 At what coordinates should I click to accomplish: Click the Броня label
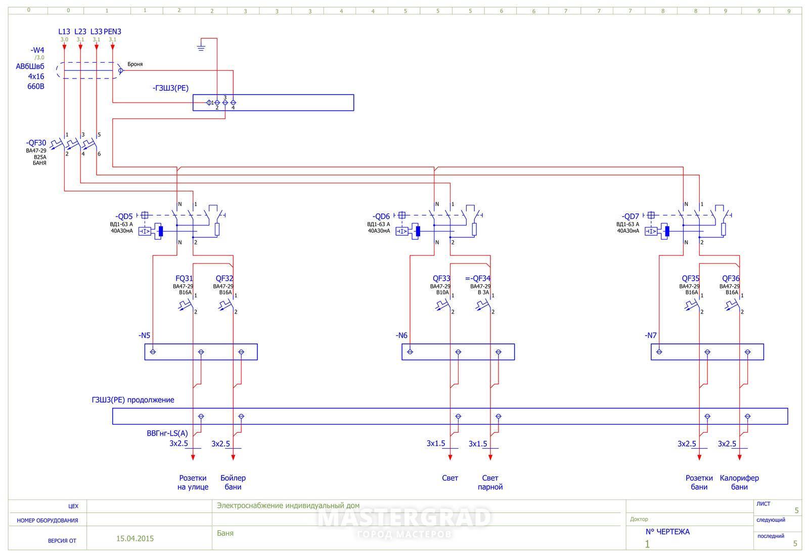(135, 64)
